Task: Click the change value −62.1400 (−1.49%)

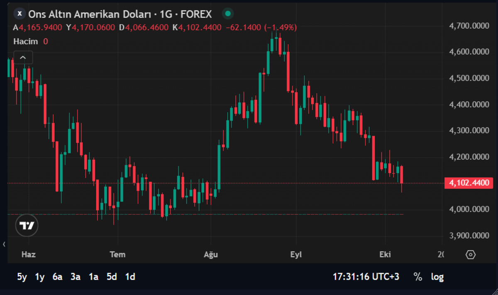Action: pyautogui.click(x=261, y=28)
